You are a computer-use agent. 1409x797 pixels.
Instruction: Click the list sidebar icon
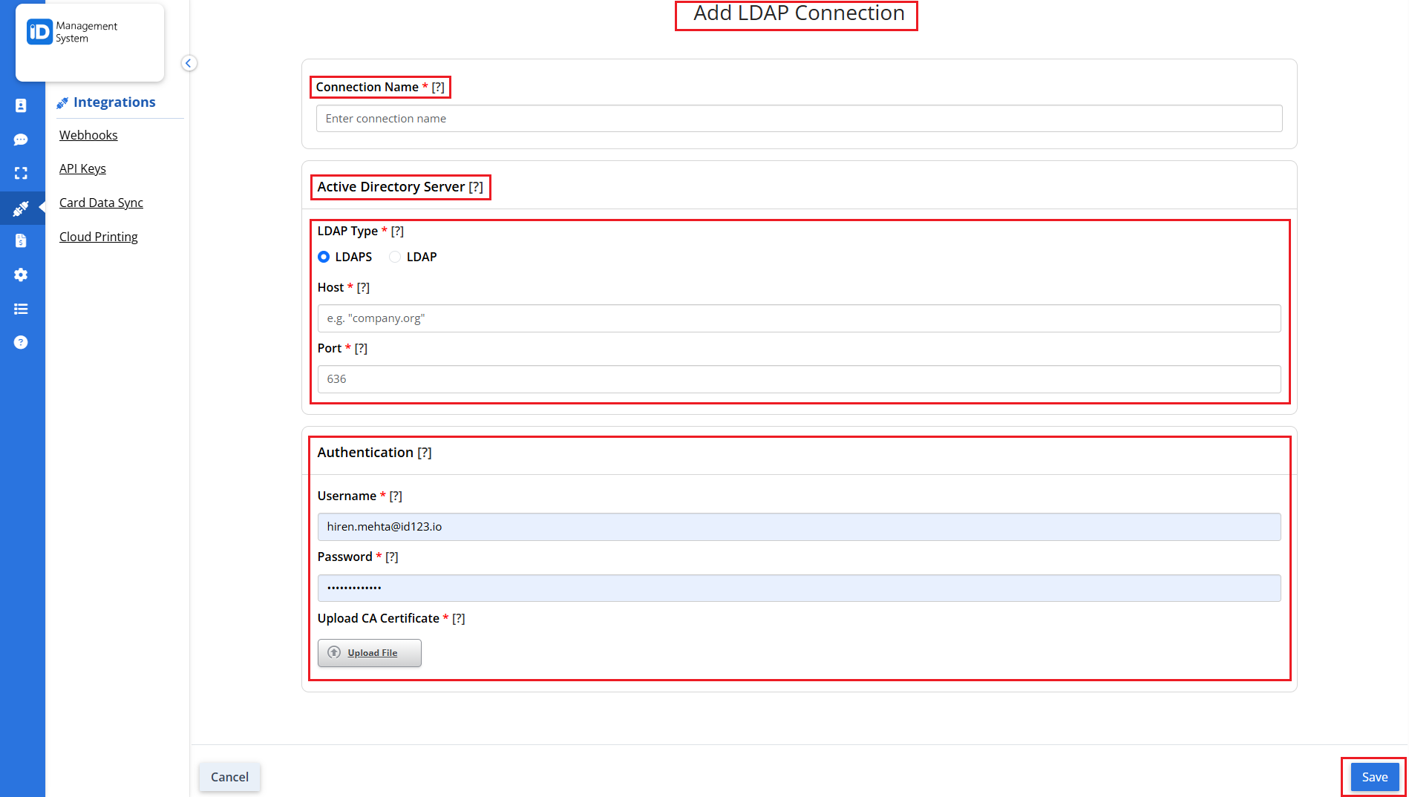pyautogui.click(x=21, y=309)
